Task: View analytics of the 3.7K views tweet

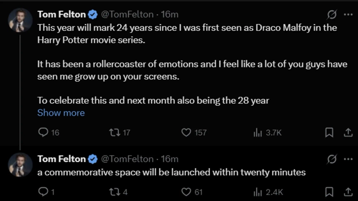Action: click(258, 133)
